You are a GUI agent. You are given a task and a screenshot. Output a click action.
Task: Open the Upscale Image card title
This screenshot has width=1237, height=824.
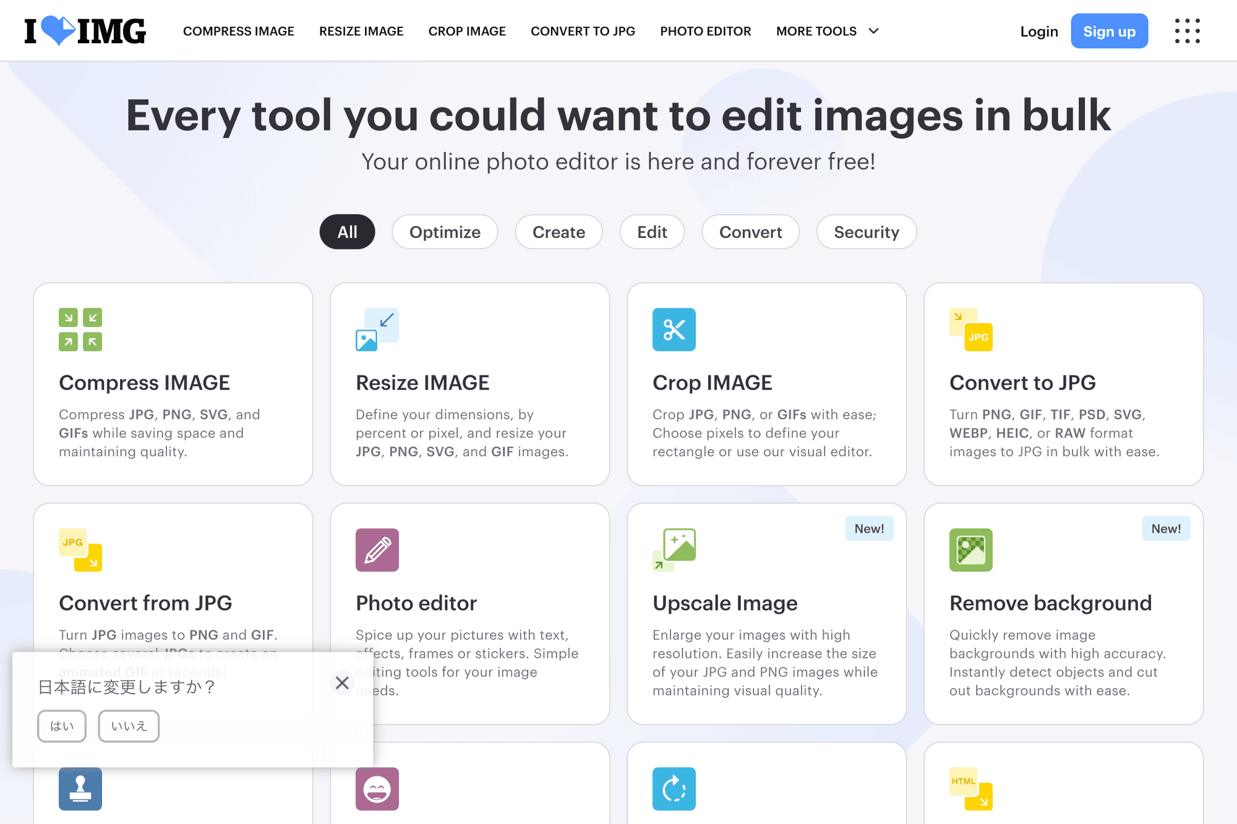click(x=725, y=603)
